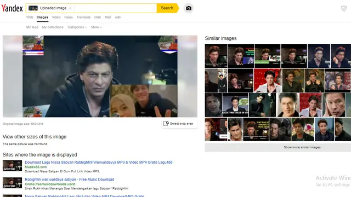
Task: Click Select crop area button
Action: pyautogui.click(x=179, y=124)
